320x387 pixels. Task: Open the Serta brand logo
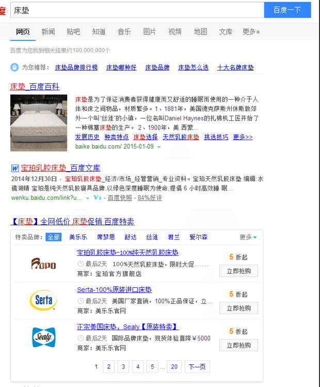(43, 300)
